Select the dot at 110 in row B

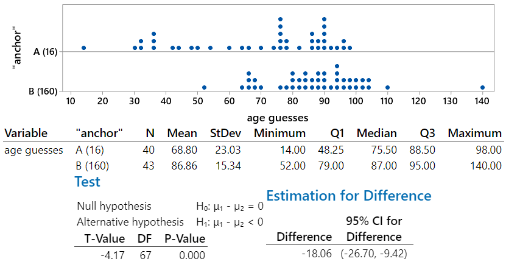(387, 87)
